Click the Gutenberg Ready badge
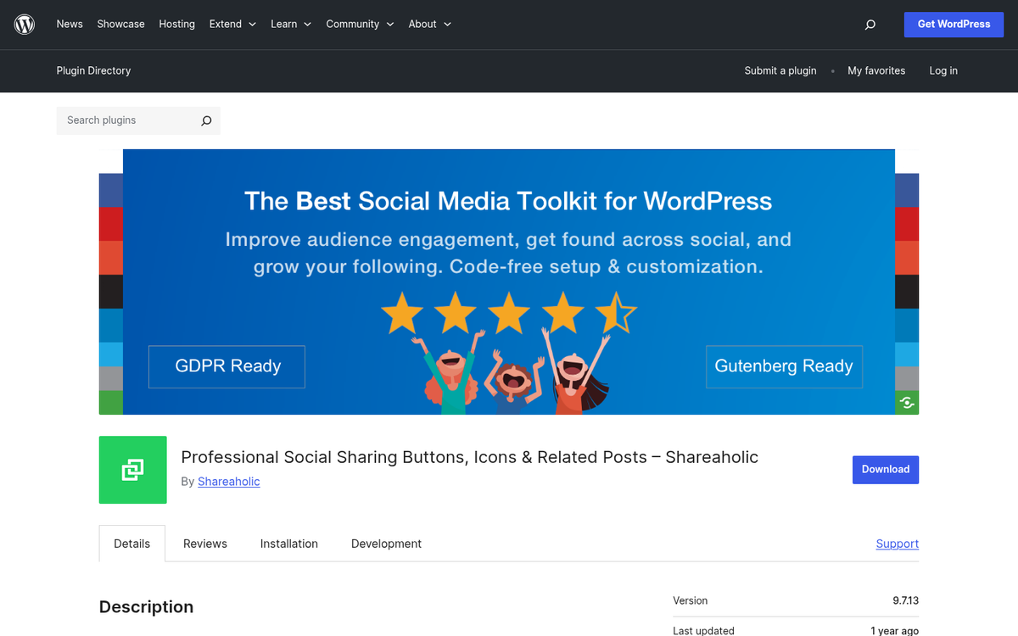Screen dimensions: 1018x636 784,366
